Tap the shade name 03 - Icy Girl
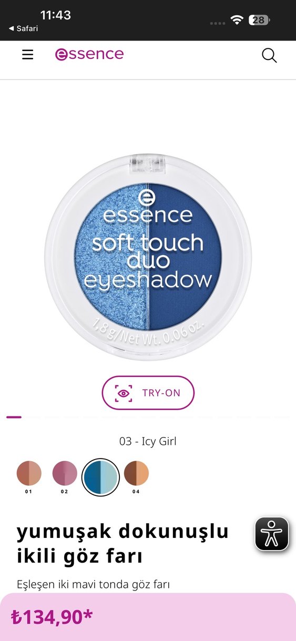 (x=148, y=441)
